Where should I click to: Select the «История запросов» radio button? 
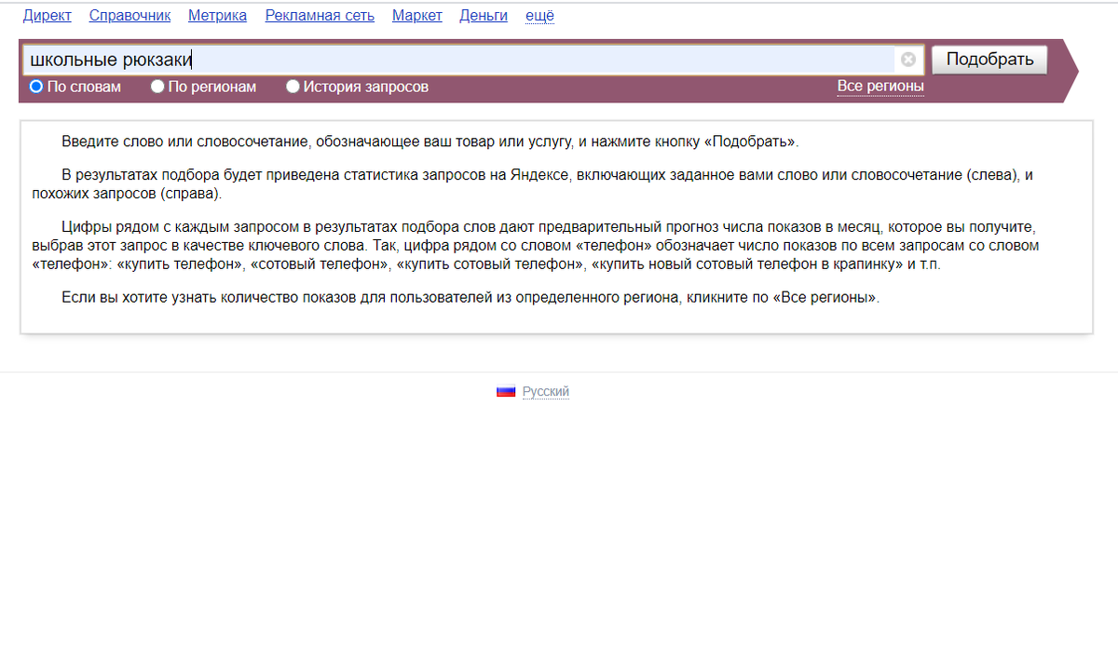point(293,87)
